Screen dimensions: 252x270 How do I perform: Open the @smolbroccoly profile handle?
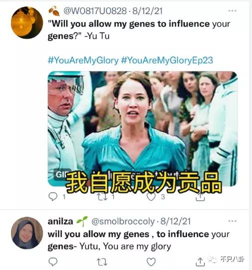123,221
